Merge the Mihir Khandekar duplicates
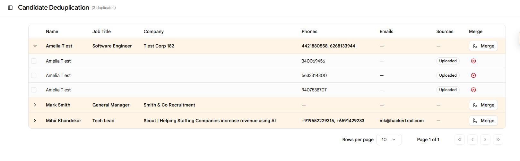Screen dimensions: 520x161 (x=483, y=121)
